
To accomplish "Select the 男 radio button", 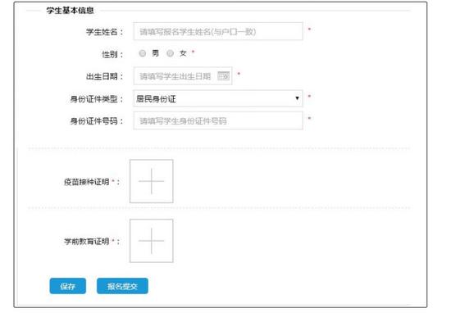I will coord(143,53).
